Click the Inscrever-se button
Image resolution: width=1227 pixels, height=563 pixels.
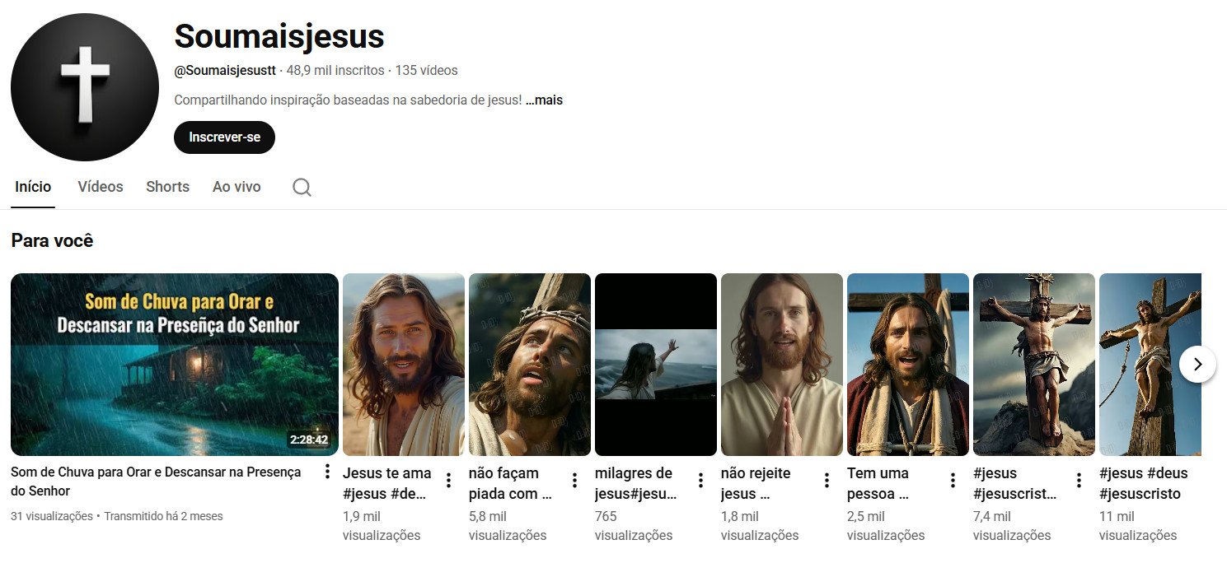tap(224, 137)
